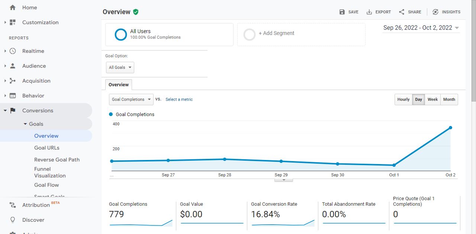Click the Goal Completions sparkline
The image size is (476, 234).
click(141, 223)
